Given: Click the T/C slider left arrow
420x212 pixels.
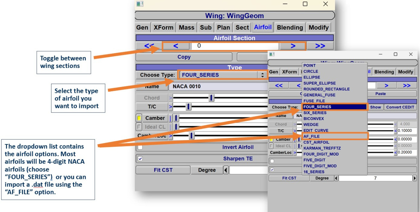Looking at the screenshot, I should pyautogui.click(x=171, y=107).
